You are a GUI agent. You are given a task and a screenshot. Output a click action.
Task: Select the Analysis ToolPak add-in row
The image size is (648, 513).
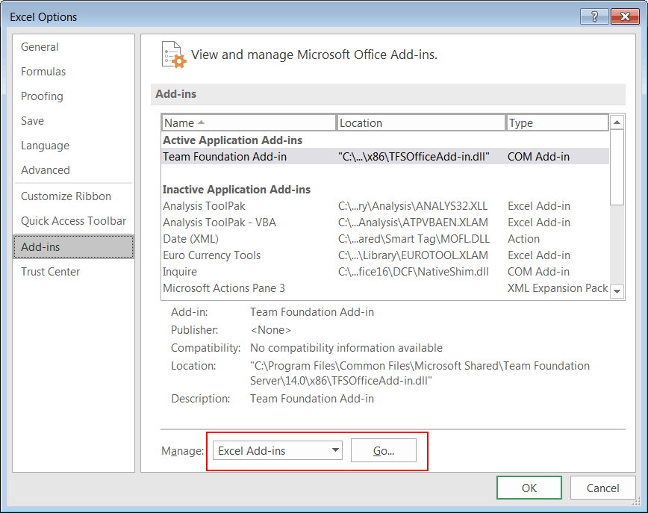click(x=385, y=206)
